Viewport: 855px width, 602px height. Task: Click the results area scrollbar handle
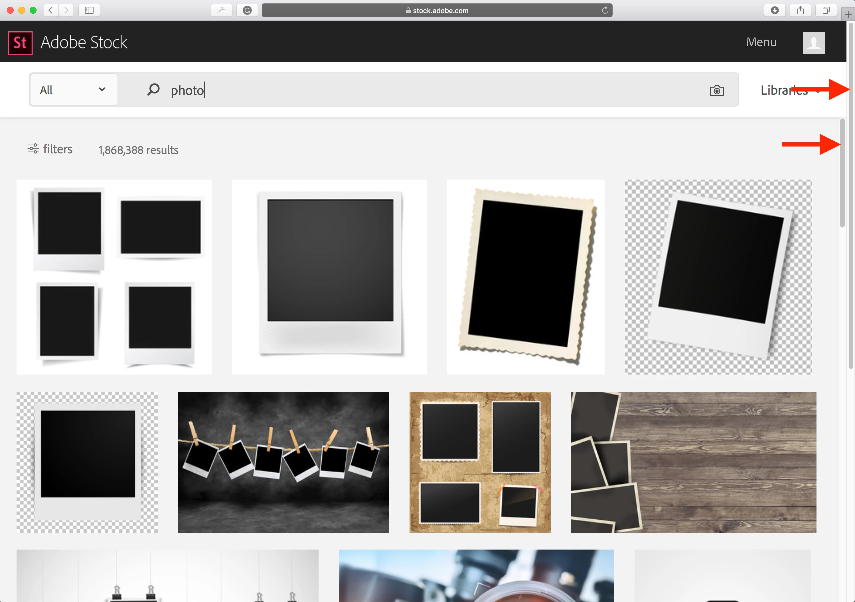pyautogui.click(x=842, y=173)
